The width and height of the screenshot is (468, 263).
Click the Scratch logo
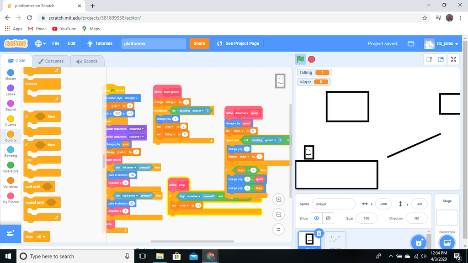coord(16,43)
